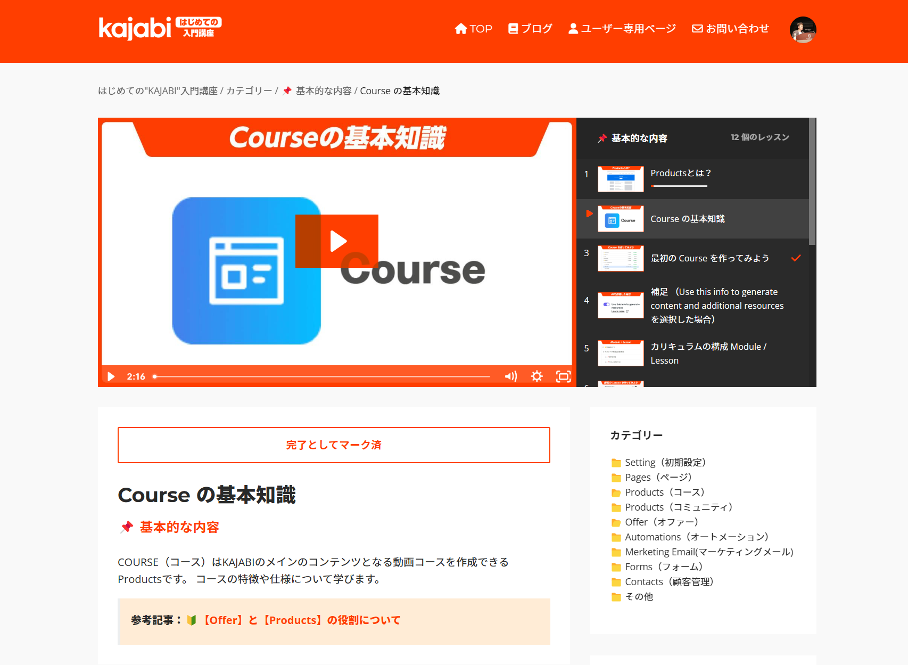Click the Kajabi logo in header
908x665 pixels.
tap(160, 29)
